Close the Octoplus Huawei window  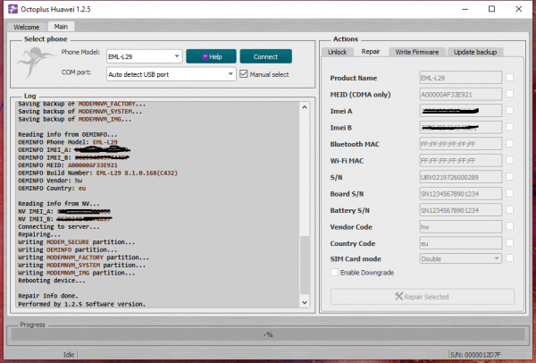(518, 9)
